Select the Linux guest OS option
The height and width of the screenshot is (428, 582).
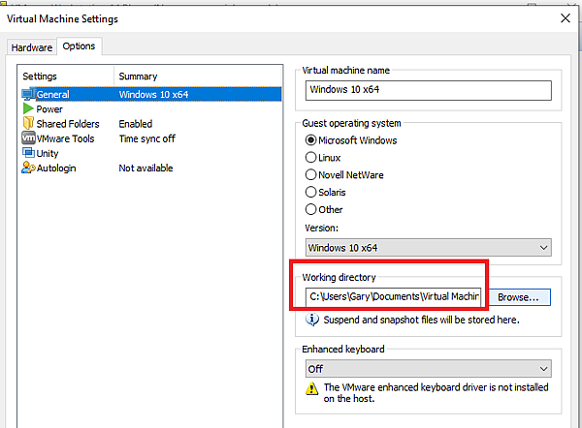[x=310, y=158]
